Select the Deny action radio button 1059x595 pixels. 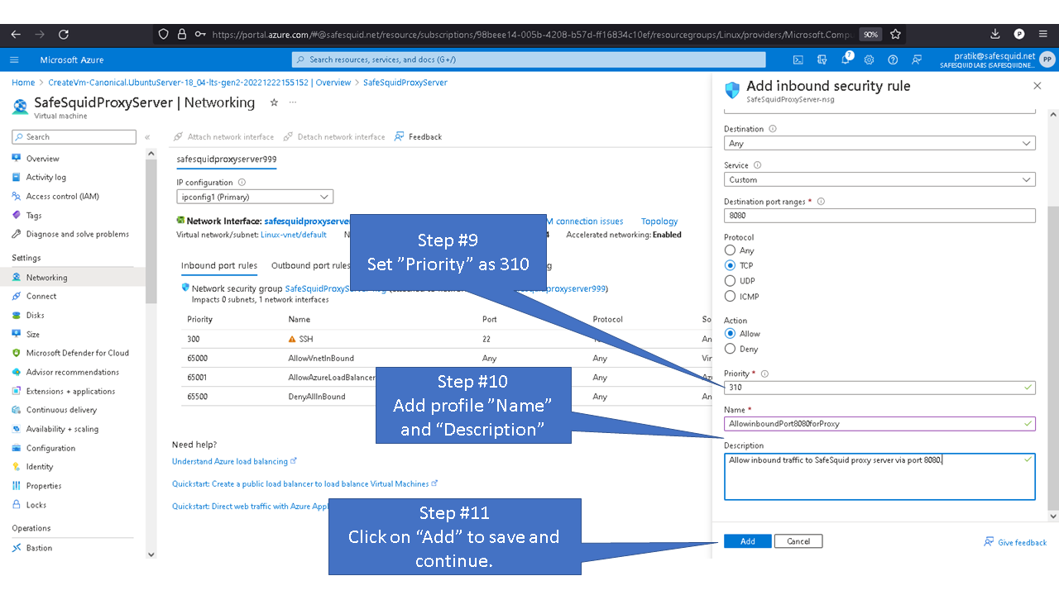click(730, 349)
